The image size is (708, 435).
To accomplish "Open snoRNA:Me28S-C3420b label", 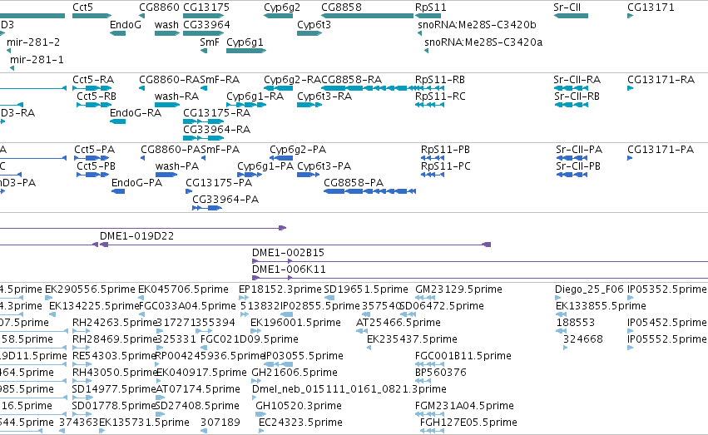I will [x=477, y=25].
